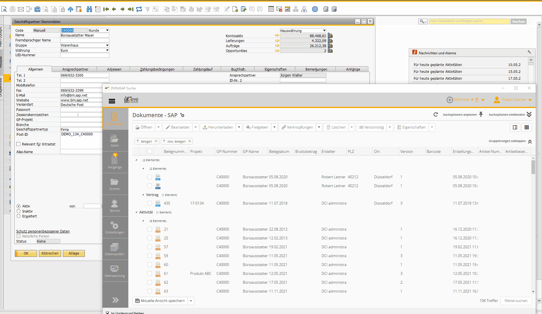This screenshot has width=542, height=314.
Task: Open the Gruppe dropdown
Action: [107, 45]
